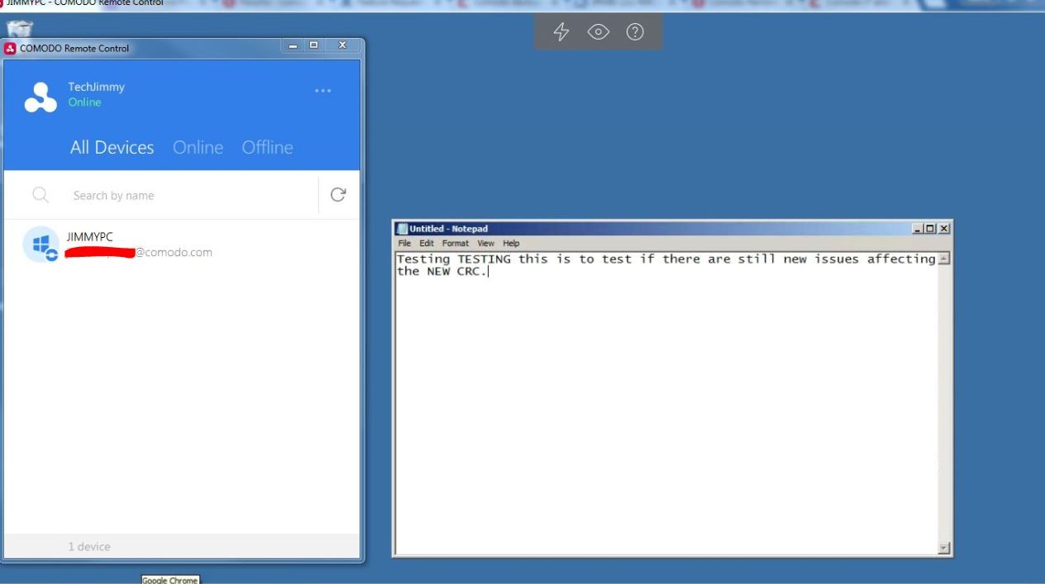Open the lightning bolt actions menu
The height and width of the screenshot is (584, 1045).
click(561, 32)
